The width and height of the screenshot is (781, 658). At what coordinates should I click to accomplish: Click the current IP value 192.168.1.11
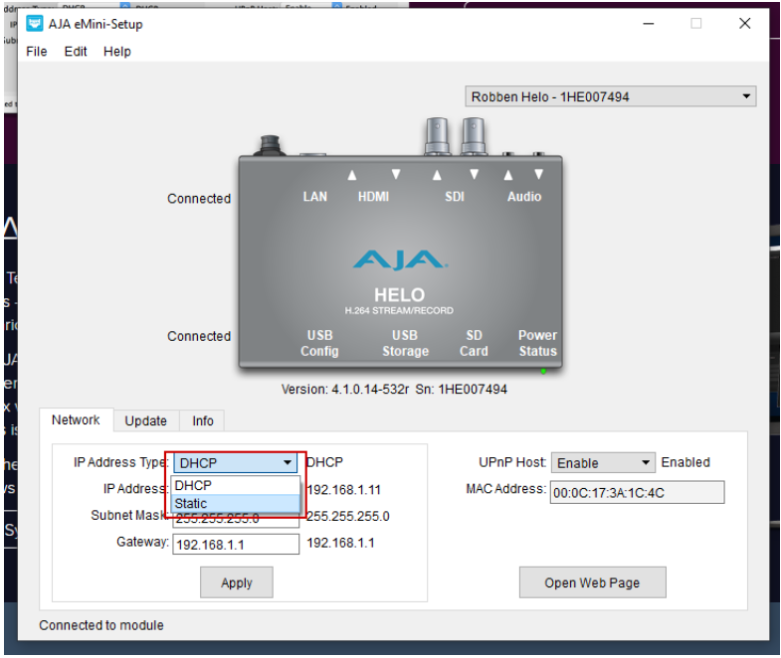[343, 490]
